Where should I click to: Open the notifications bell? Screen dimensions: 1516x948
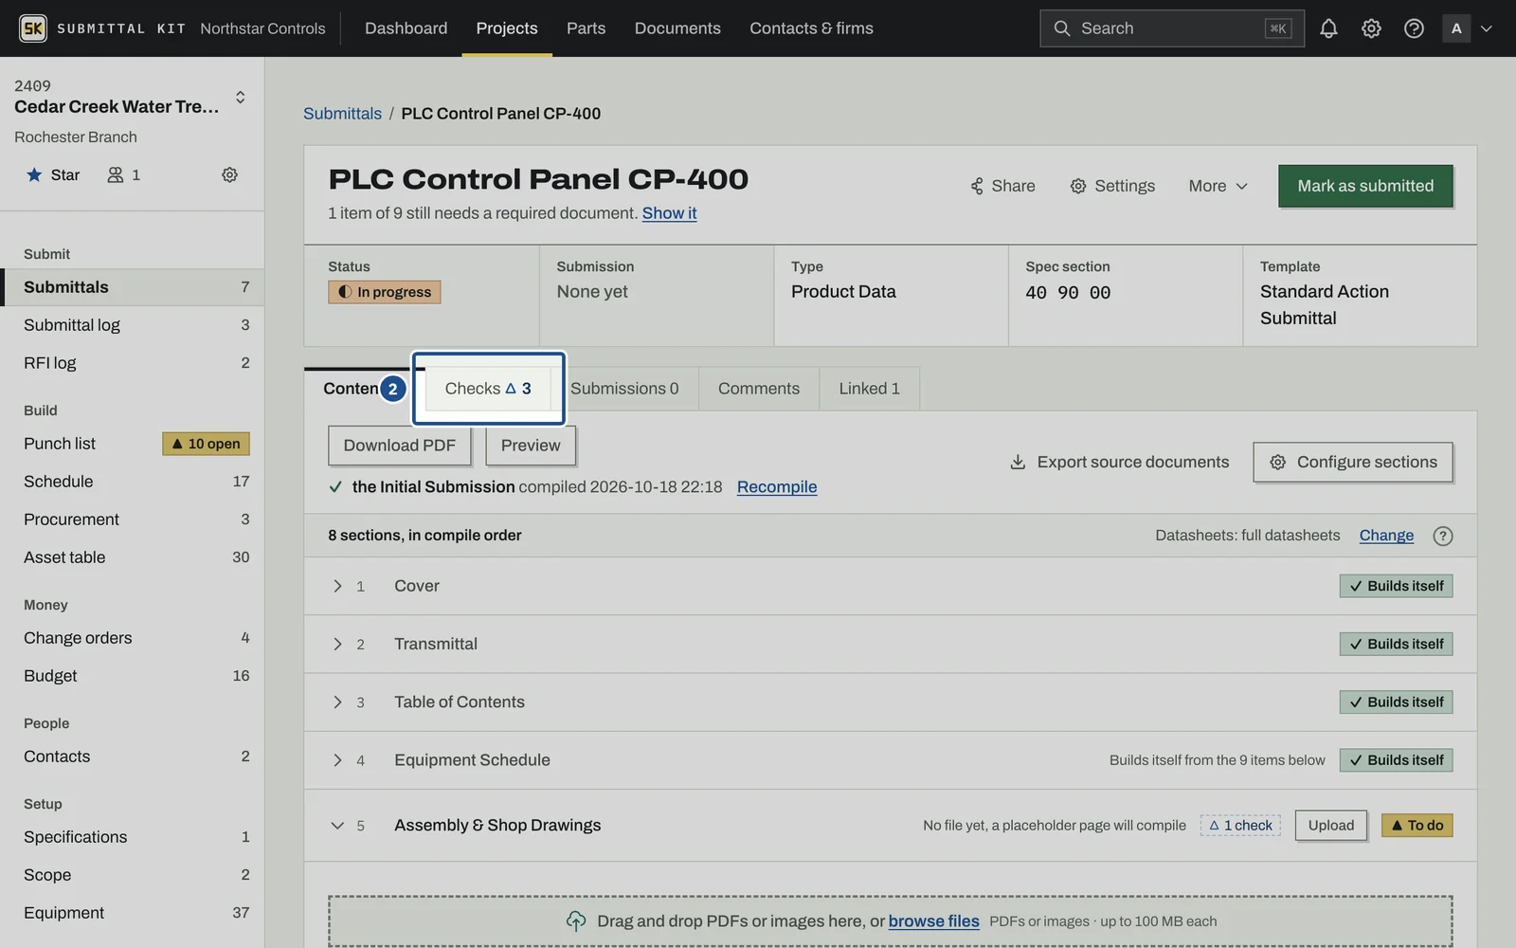(1328, 28)
